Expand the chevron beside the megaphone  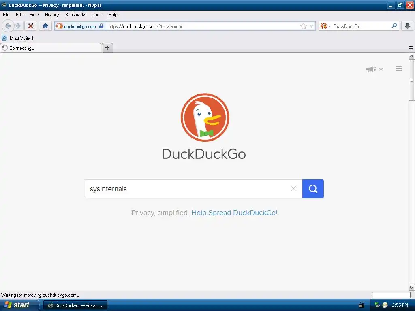pos(381,69)
